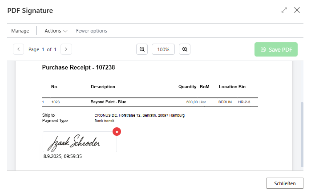
Task: Click the 100% zoom level field
Action: coord(163,49)
